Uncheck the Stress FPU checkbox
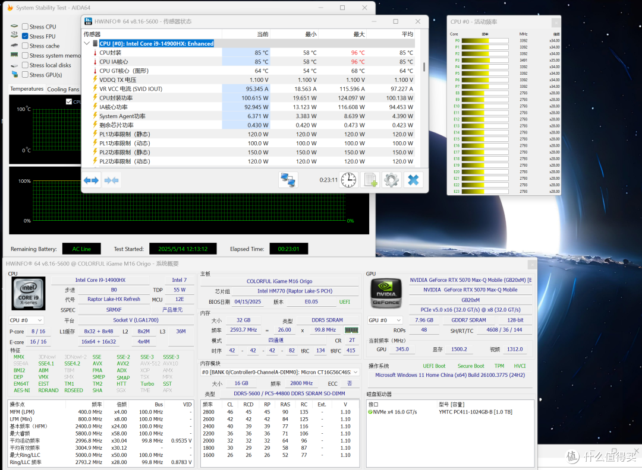Viewport: 642px width, 470px height. click(x=25, y=36)
